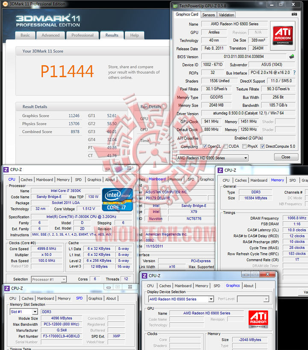This screenshot has height=350, width=308.
Task: Click the BIOS Version field in GPU-Z
Action: 243,57
